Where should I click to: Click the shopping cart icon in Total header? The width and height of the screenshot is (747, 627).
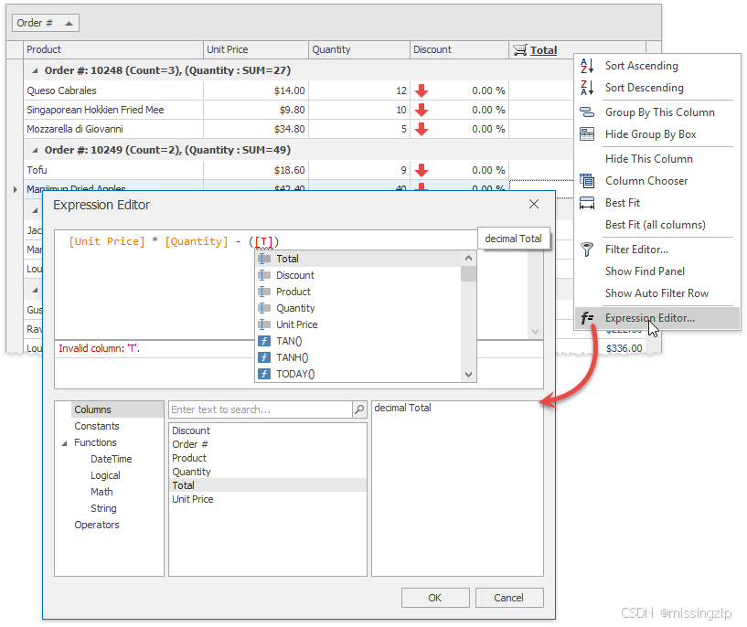coord(519,50)
